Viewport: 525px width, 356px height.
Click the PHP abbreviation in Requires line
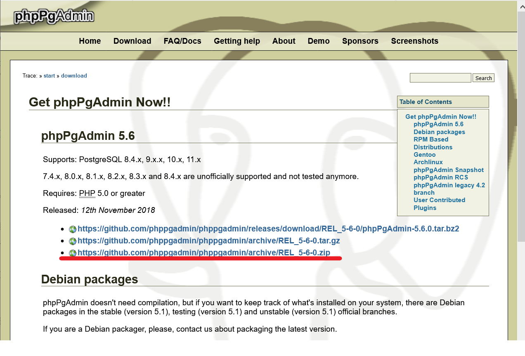point(87,193)
